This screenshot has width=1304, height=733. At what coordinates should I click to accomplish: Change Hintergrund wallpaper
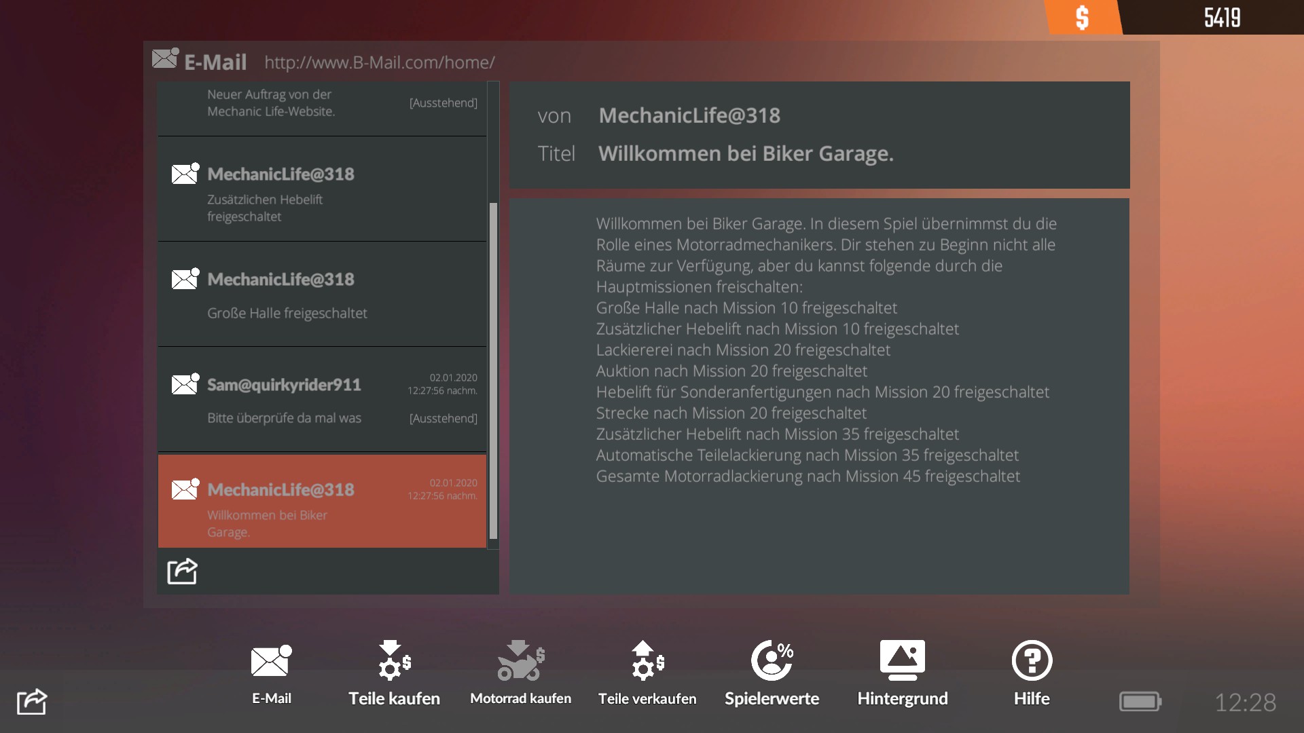click(902, 673)
